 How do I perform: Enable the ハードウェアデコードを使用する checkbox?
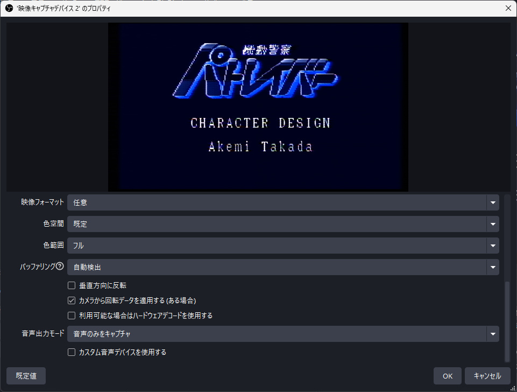coord(72,316)
